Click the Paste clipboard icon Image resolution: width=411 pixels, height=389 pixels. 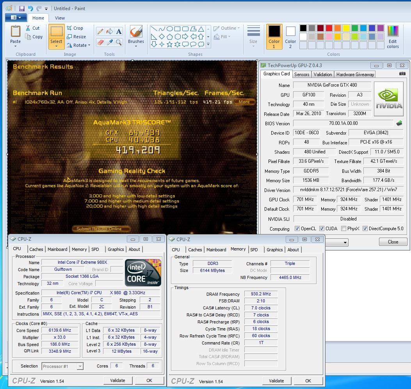(x=16, y=32)
